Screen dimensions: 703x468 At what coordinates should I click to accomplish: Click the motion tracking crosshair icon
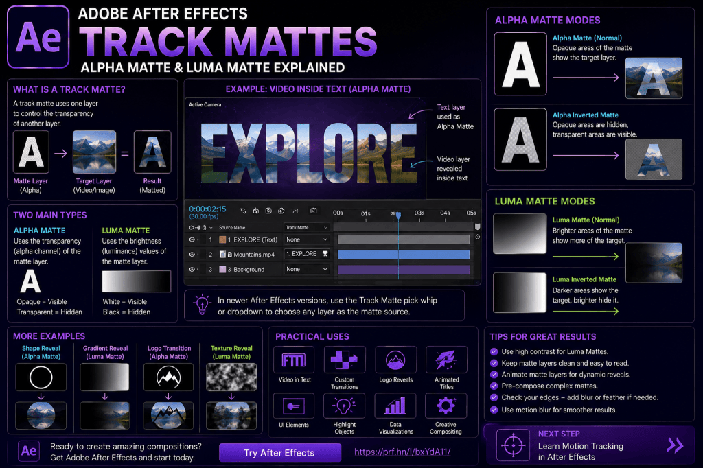pyautogui.click(x=514, y=445)
